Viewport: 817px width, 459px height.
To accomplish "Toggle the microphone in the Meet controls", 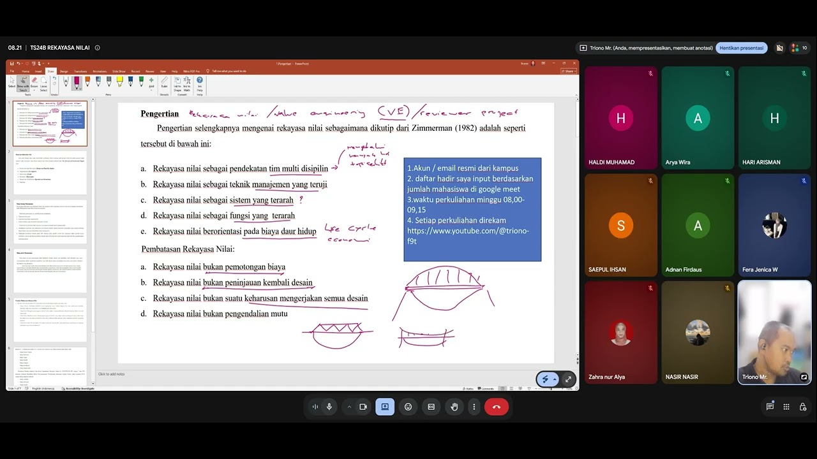I will [329, 407].
